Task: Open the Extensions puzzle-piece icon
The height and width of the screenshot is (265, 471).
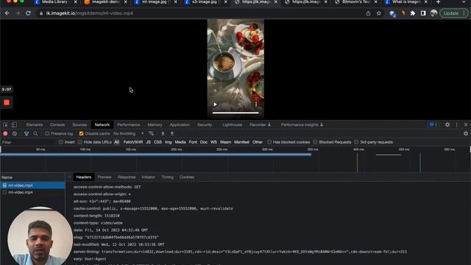Action: (x=413, y=13)
